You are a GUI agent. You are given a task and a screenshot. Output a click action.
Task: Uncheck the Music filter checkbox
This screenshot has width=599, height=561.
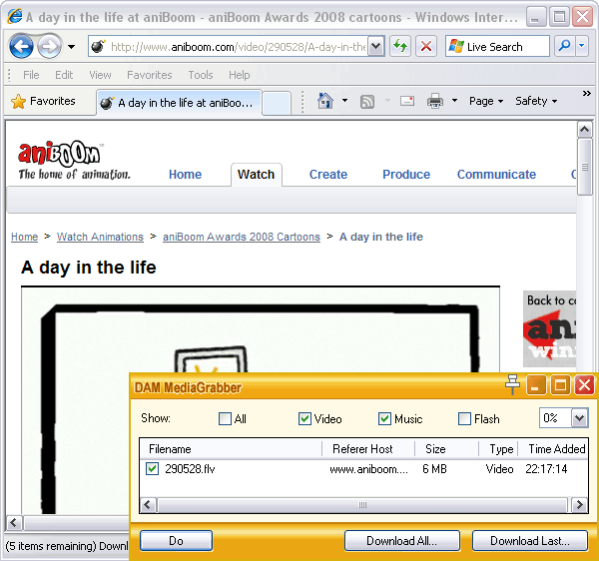tap(384, 419)
